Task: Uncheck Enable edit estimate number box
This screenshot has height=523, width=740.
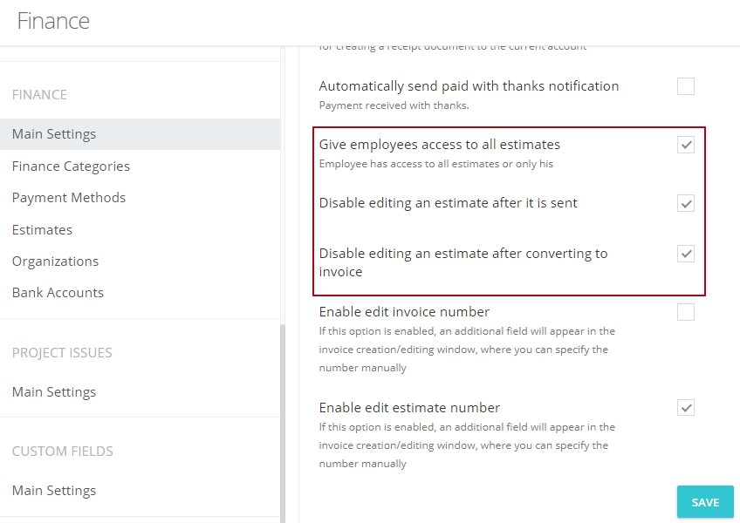Action: coord(685,407)
